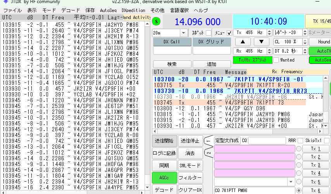Click the 同期 button
This screenshot has height=194, width=331.
point(164,165)
